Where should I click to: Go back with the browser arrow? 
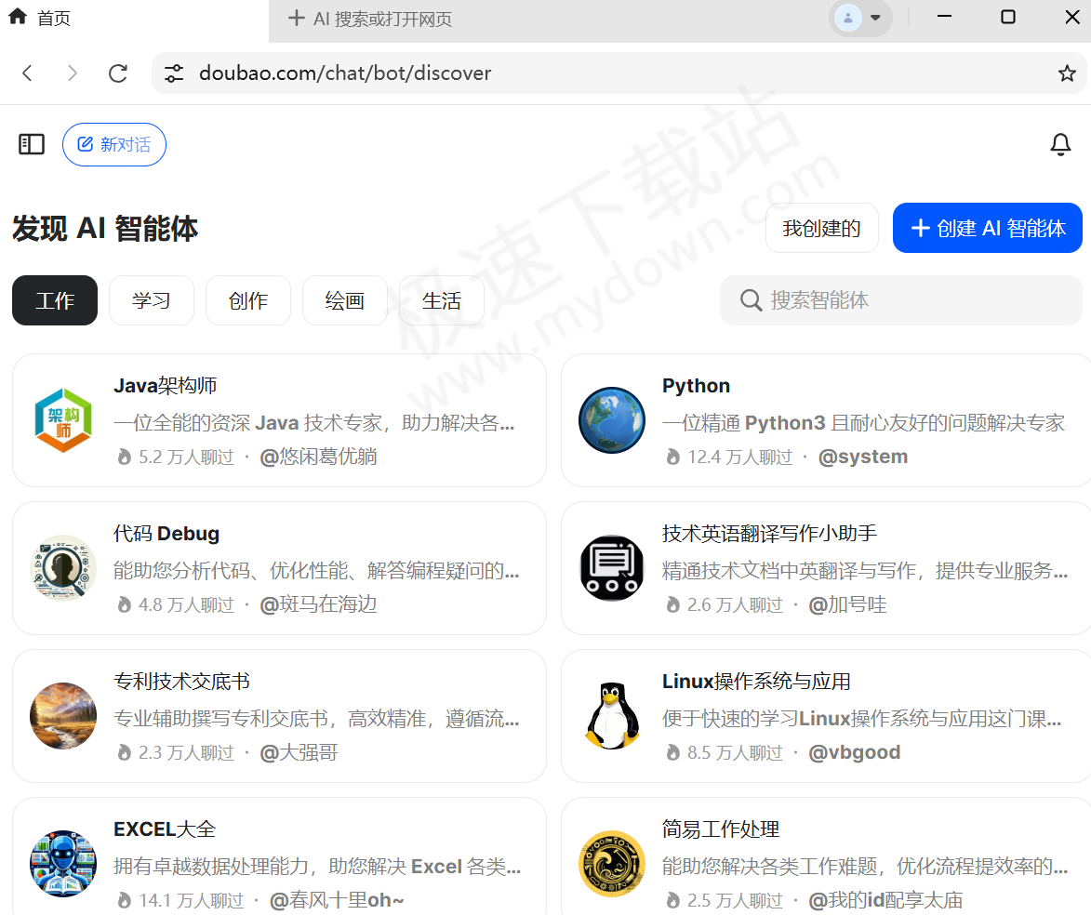[28, 73]
